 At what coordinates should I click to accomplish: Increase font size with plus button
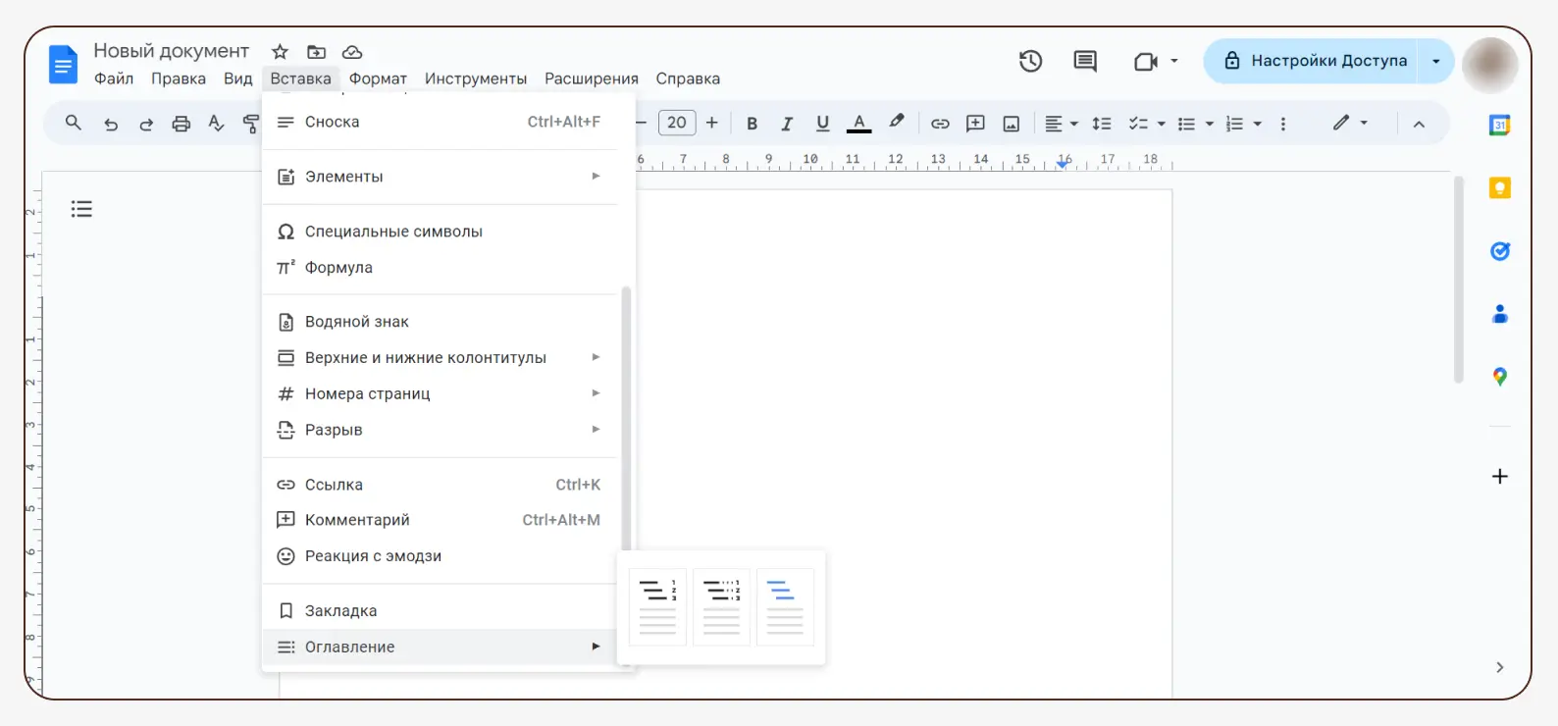tap(712, 123)
